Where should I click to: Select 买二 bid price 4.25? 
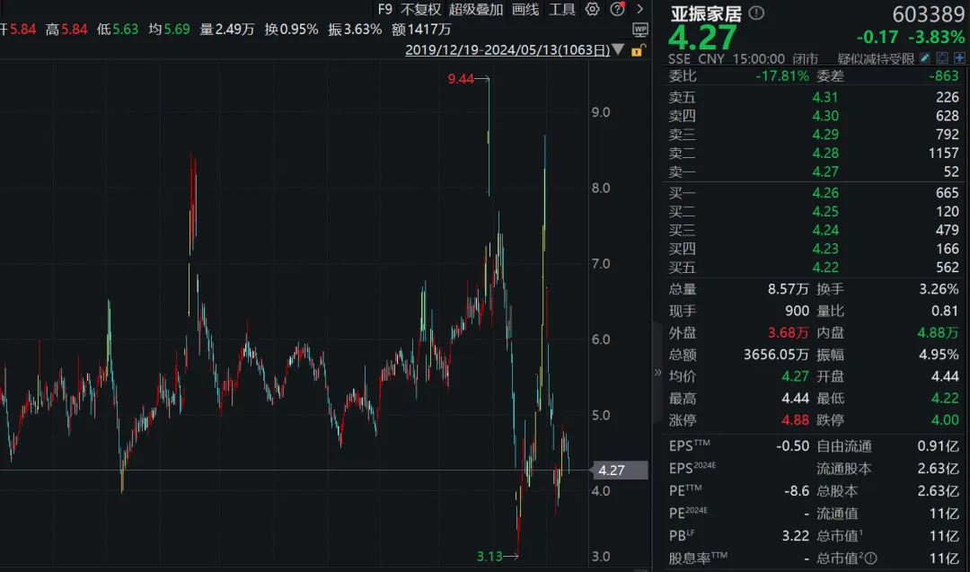point(825,212)
